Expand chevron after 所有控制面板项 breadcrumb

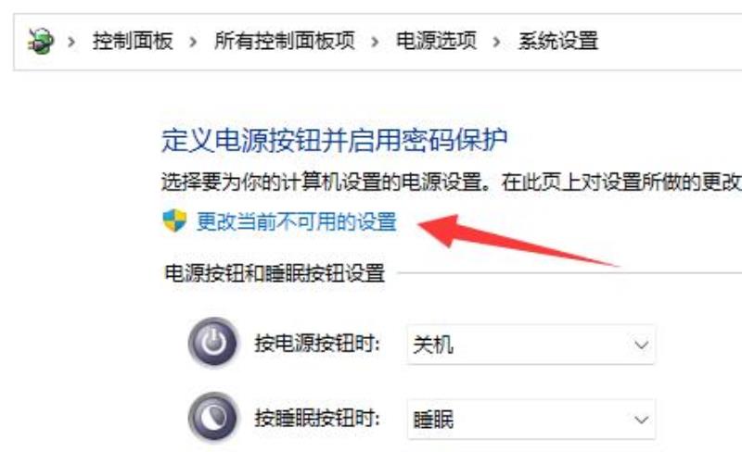coord(375,42)
